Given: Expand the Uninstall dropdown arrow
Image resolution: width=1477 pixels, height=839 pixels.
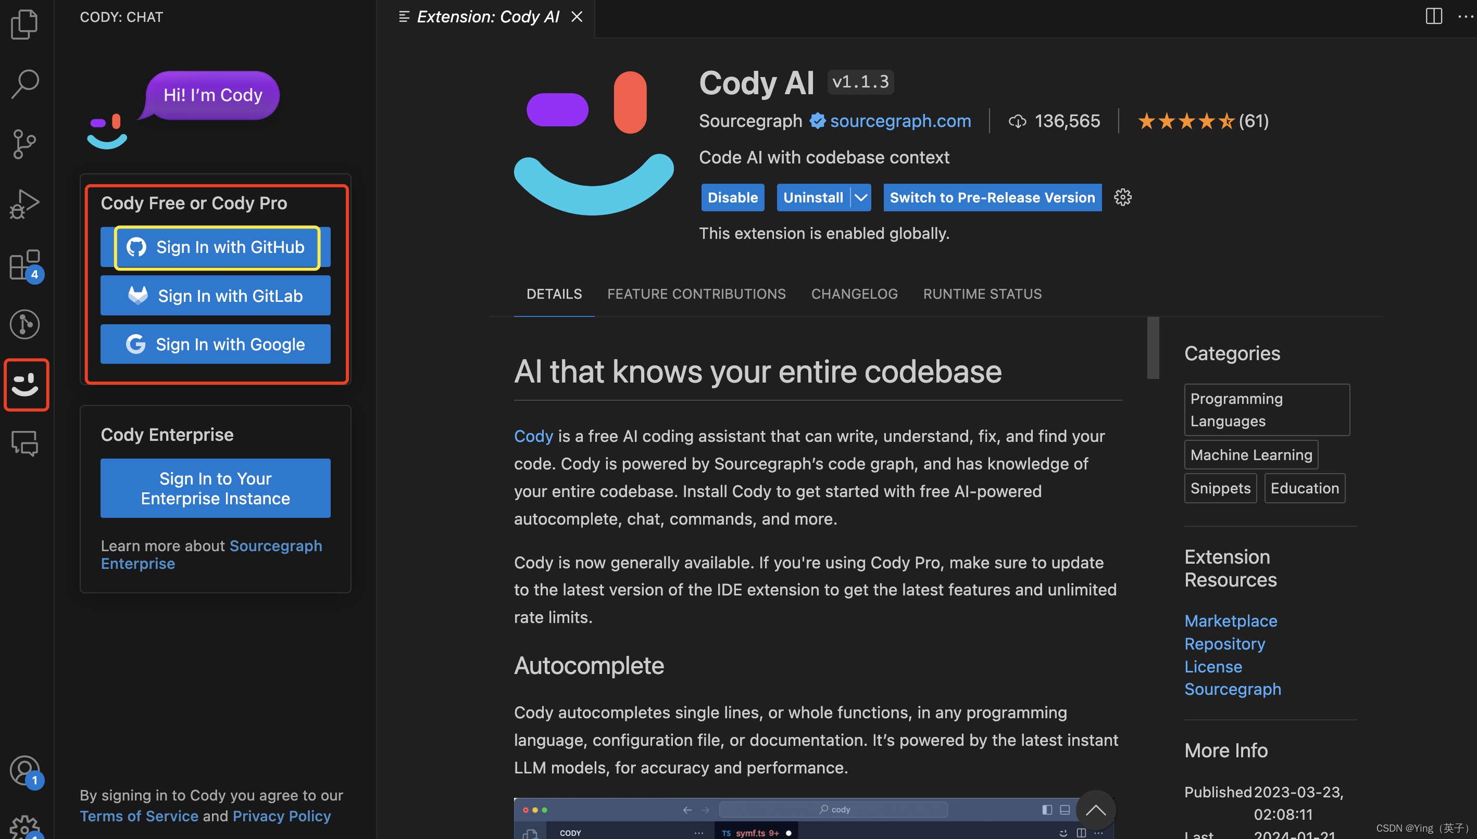Looking at the screenshot, I should (861, 197).
